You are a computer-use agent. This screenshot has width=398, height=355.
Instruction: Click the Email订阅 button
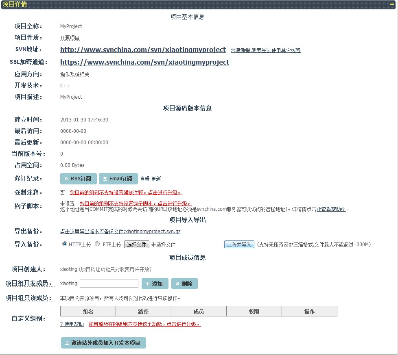(x=118, y=179)
